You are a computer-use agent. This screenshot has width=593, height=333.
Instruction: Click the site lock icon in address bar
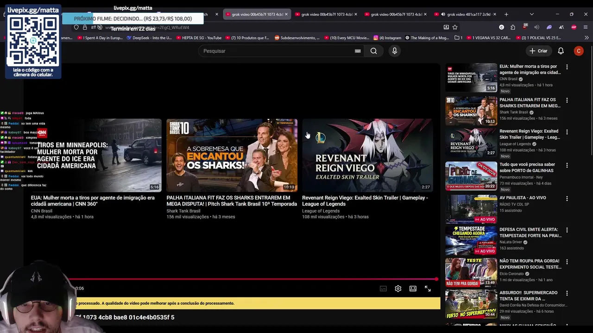click(x=85, y=27)
